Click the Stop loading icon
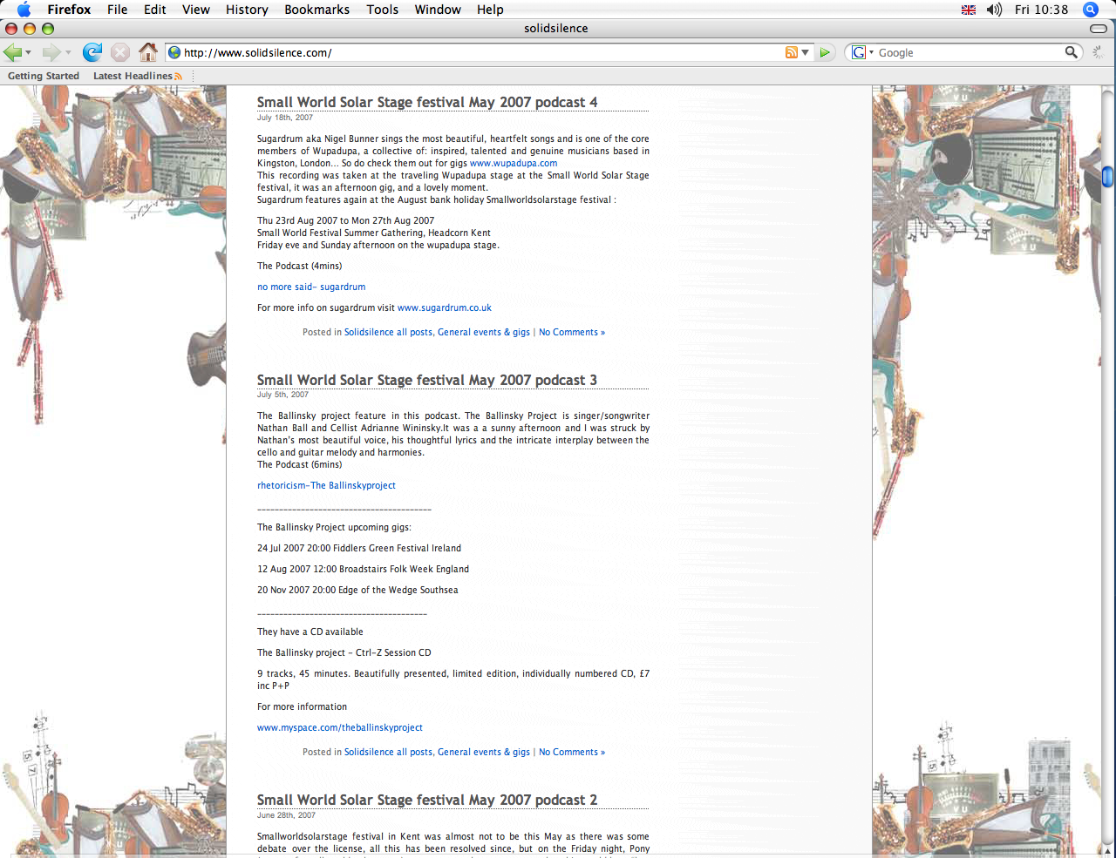Viewport: 1116px width, 858px height. click(120, 52)
